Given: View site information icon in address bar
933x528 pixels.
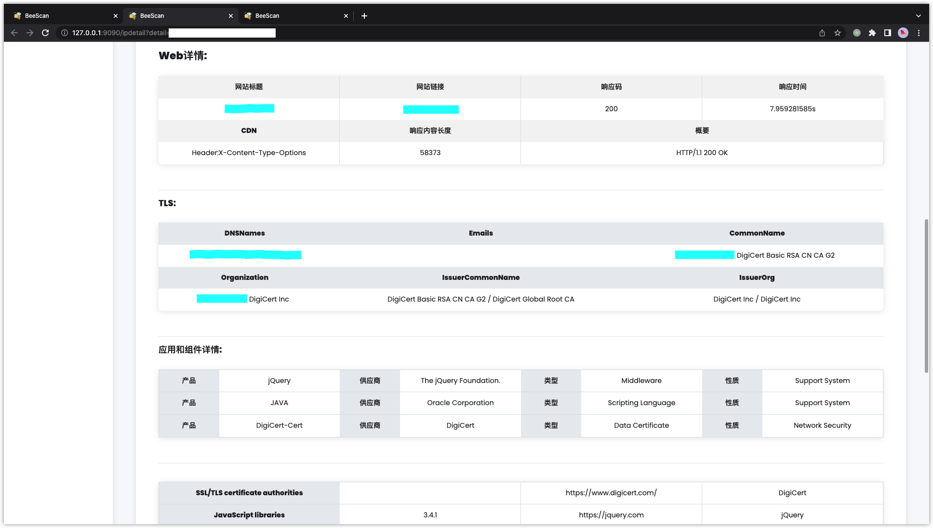Looking at the screenshot, I should click(x=64, y=33).
